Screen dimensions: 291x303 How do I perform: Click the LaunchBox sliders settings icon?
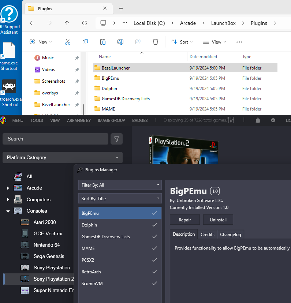point(231,120)
